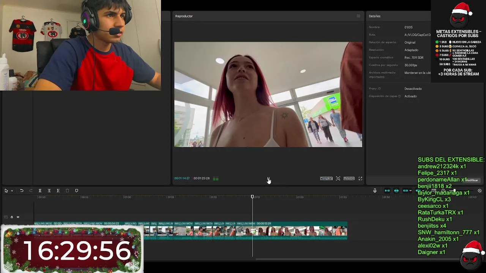Open the Relación aspect ratio button
The width and height of the screenshot is (486, 273).
(349, 179)
